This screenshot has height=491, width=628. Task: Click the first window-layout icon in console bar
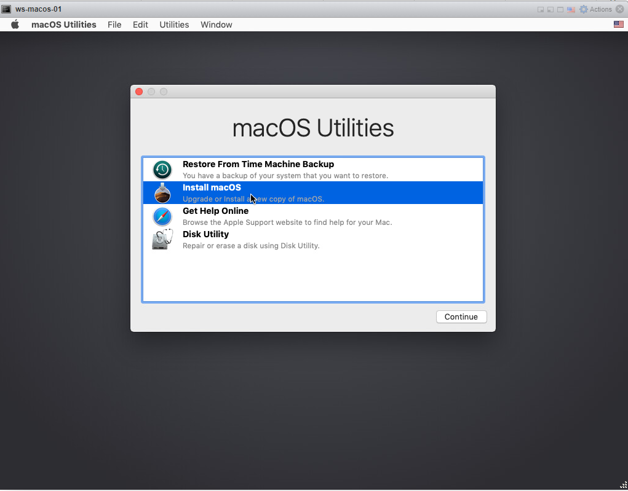click(x=540, y=9)
